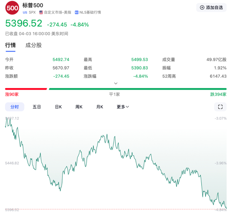Click the 跌394家 decliners label
This screenshot has width=229, height=212.
pyautogui.click(x=218, y=94)
